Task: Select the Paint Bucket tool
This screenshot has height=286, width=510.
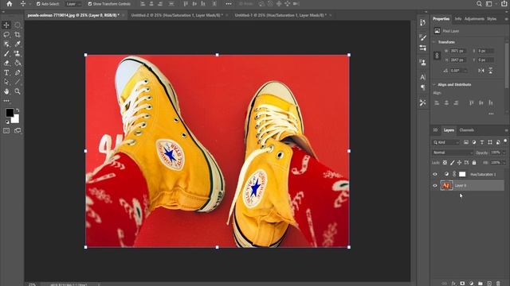Action: [18, 63]
